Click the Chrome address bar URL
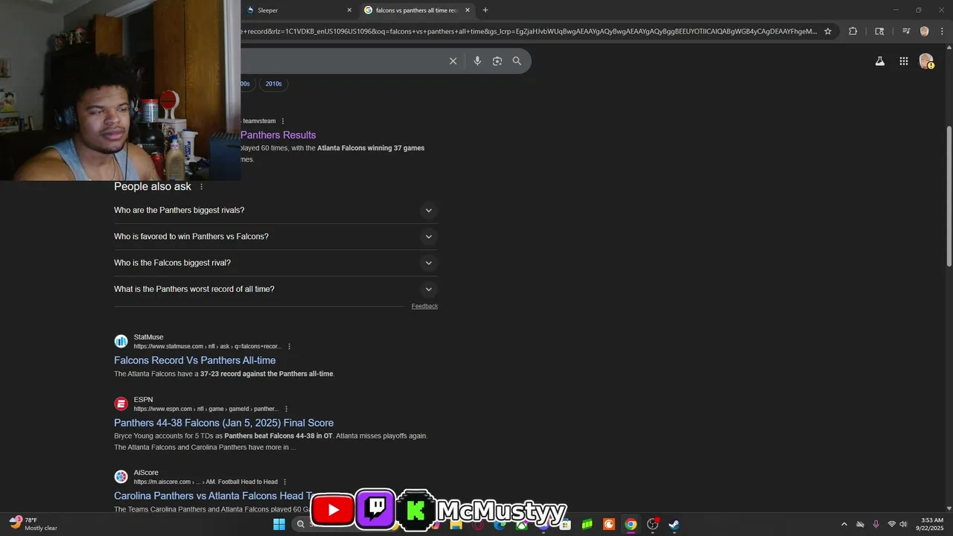Screen dimensions: 953x536 click(x=529, y=31)
